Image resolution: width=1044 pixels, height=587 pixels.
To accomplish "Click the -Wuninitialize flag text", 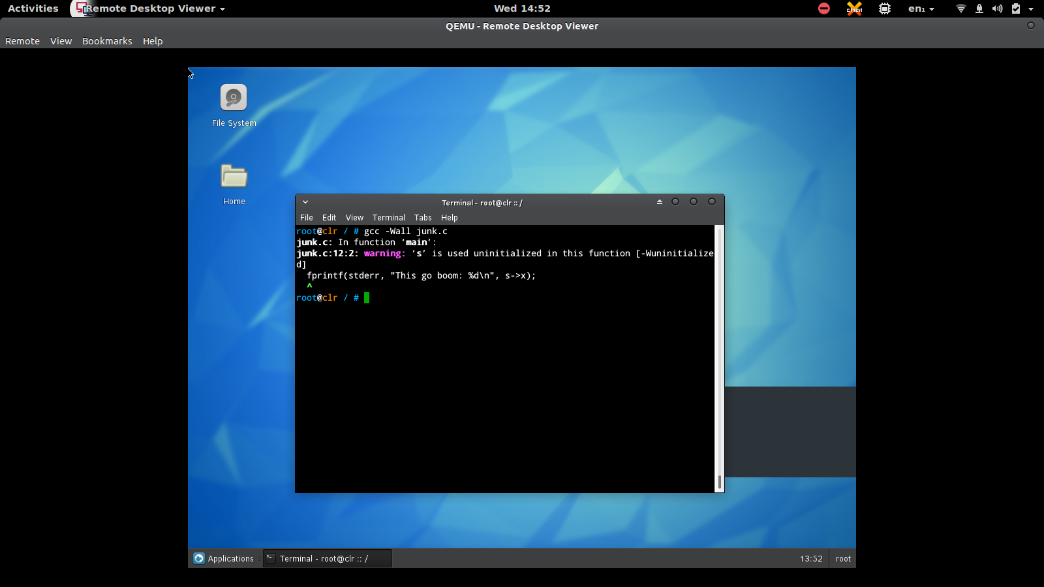I will point(677,254).
